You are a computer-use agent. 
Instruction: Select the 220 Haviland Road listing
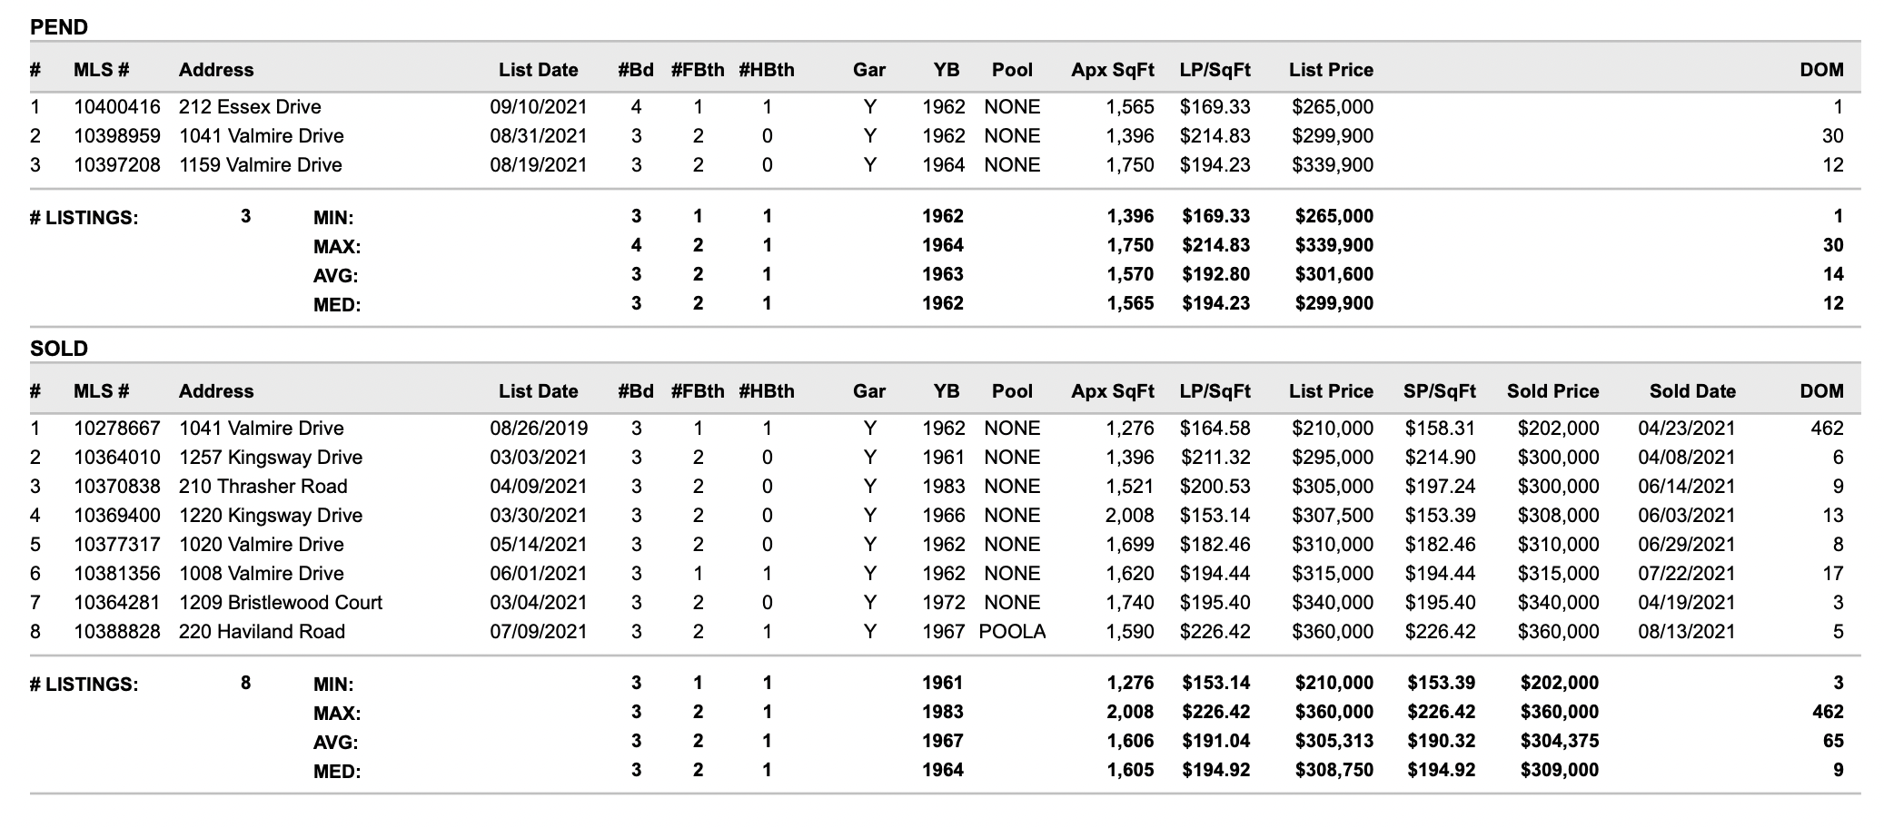click(262, 632)
